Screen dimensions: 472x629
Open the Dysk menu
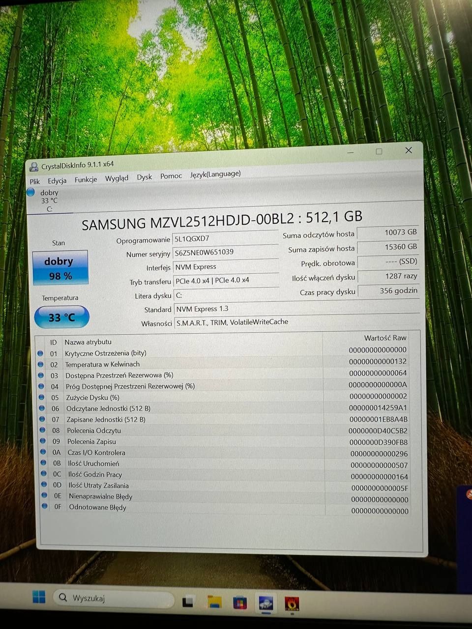pos(144,177)
